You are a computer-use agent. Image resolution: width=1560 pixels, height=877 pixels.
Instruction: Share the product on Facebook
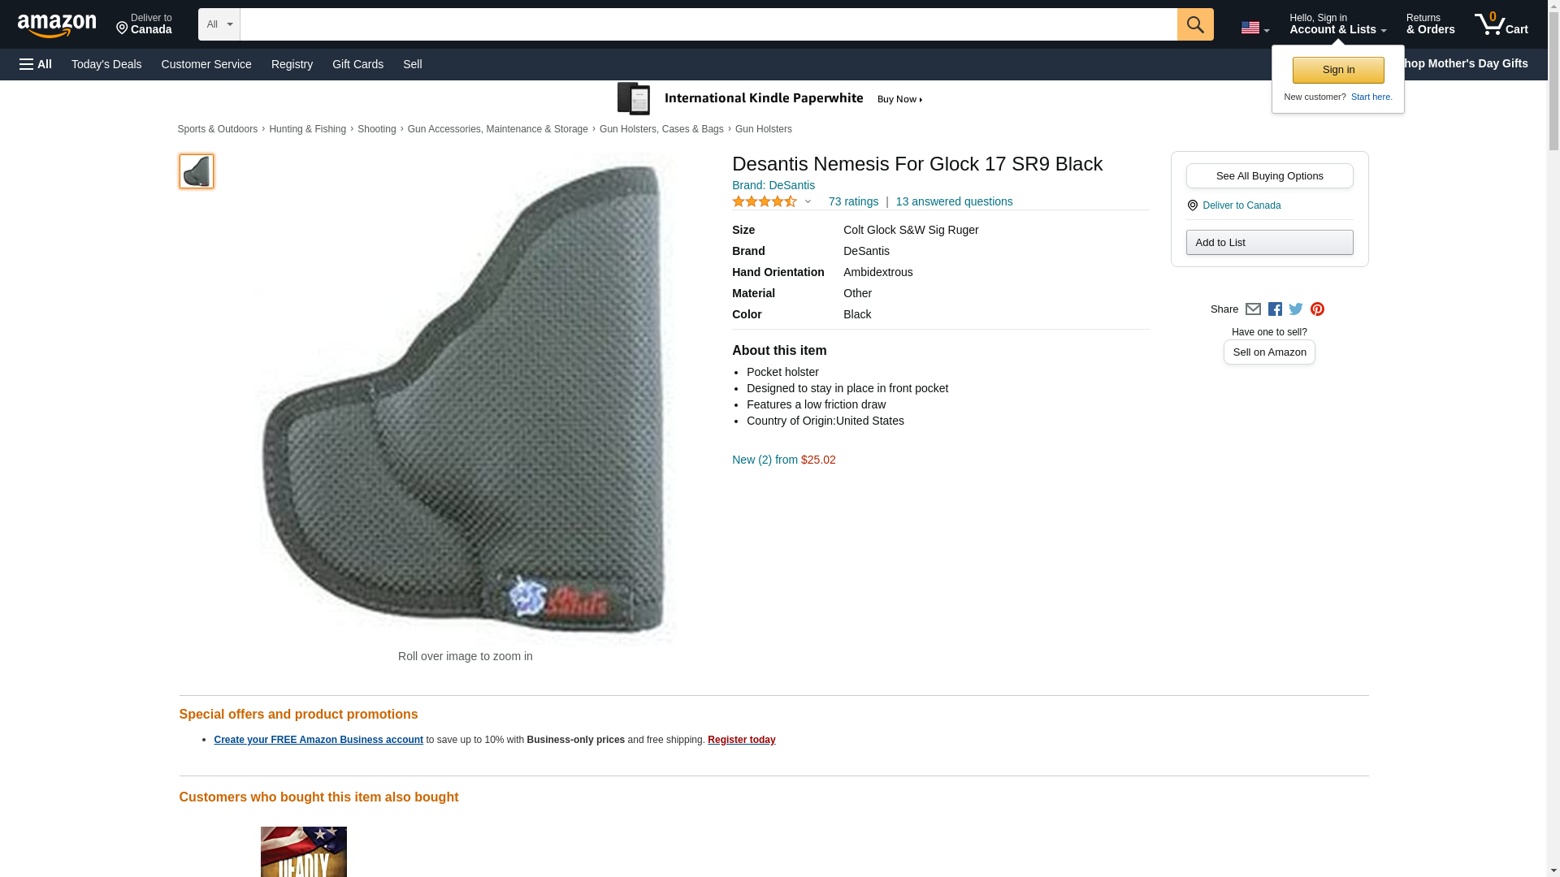pos(1275,309)
